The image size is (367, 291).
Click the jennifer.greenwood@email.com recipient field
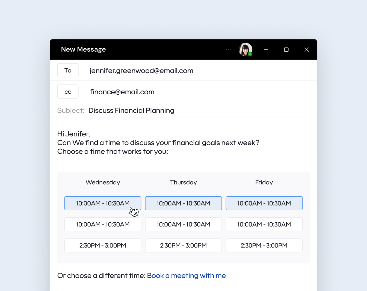coord(141,71)
